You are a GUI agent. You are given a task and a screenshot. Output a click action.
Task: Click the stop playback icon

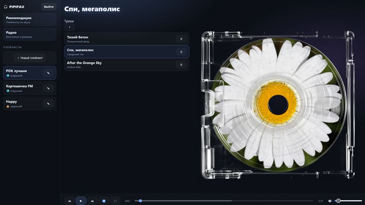pyautogui.click(x=104, y=200)
